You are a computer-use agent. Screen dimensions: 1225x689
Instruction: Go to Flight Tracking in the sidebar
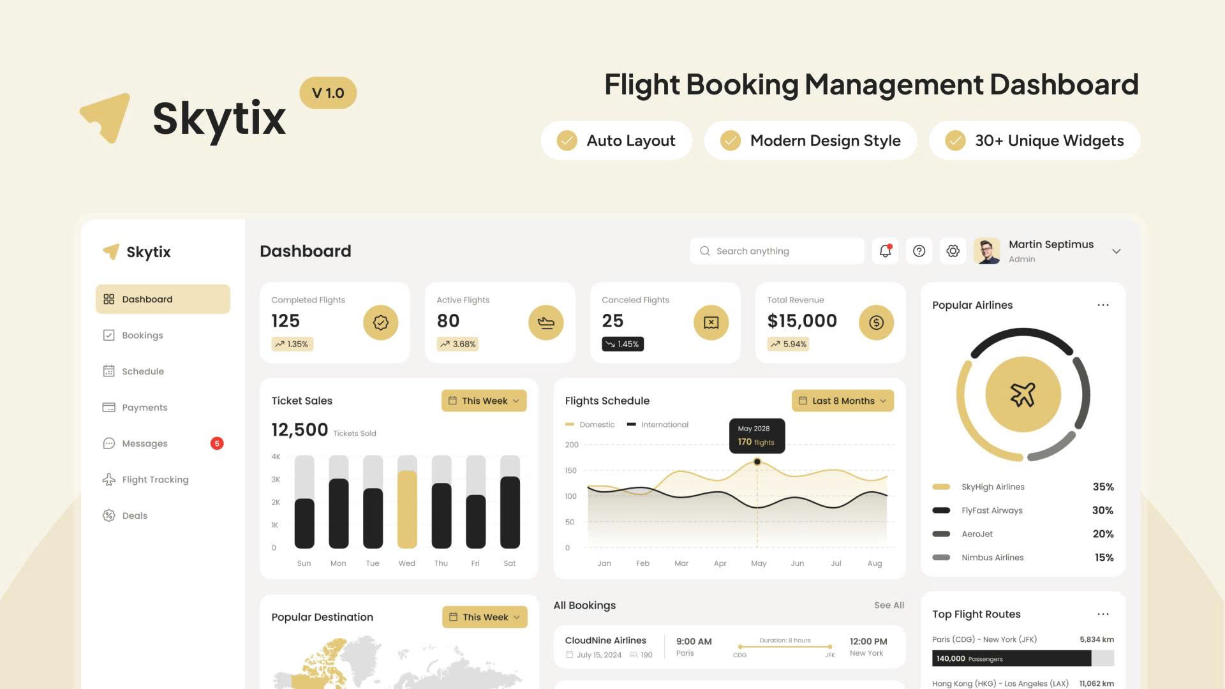point(163,479)
